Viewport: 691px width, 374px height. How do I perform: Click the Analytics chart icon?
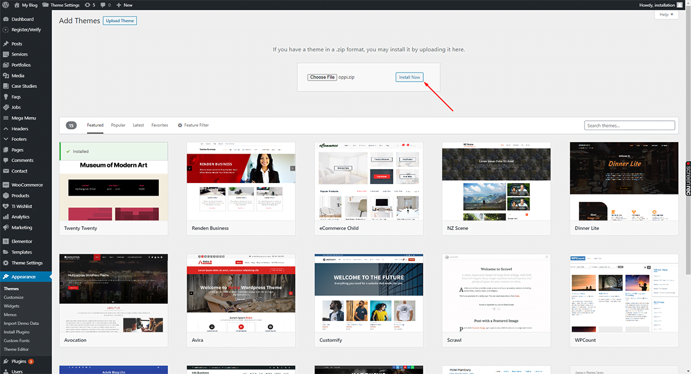pyautogui.click(x=6, y=217)
